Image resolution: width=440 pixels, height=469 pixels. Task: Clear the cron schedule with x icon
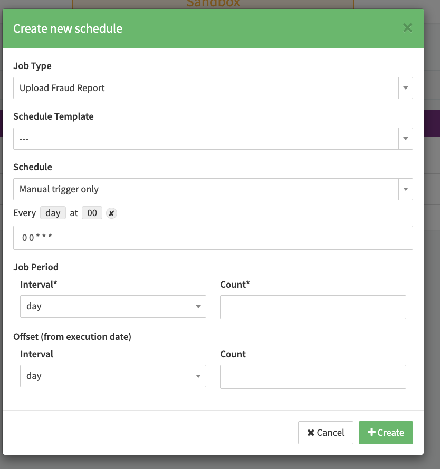tap(111, 213)
